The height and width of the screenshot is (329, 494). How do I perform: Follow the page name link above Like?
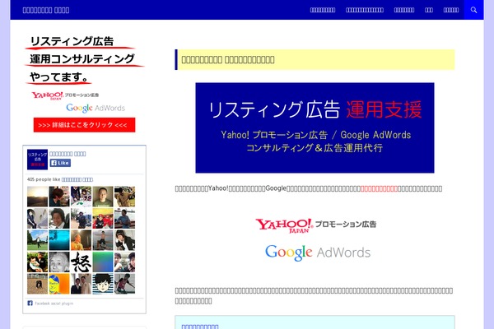pos(68,154)
